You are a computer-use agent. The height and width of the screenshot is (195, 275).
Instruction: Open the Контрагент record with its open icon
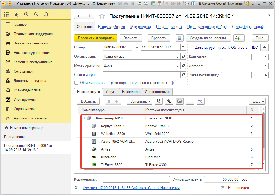click(266, 57)
